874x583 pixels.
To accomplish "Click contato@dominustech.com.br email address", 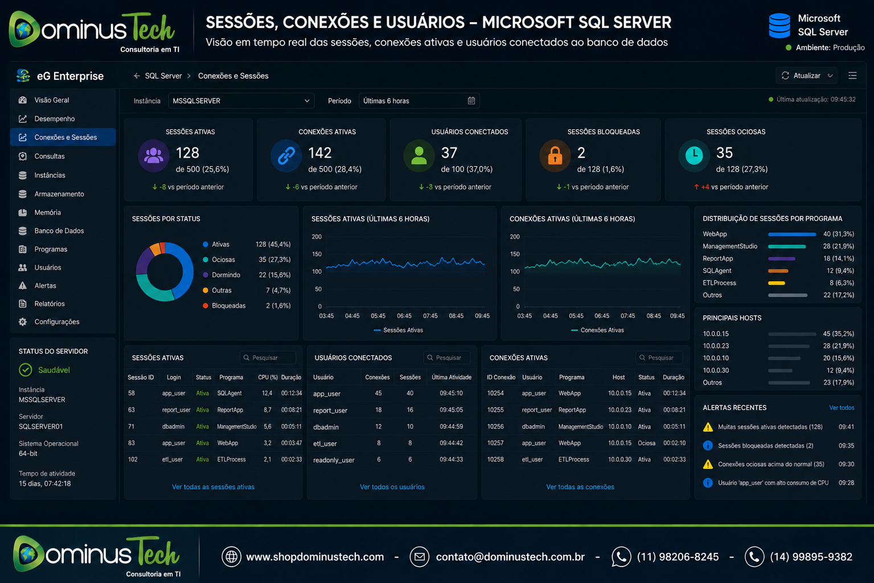I will coord(510,557).
